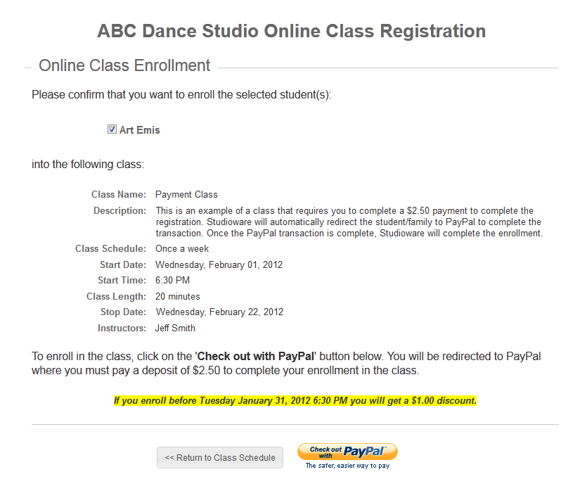Toggle the Art Emis student checkbox

coord(112,129)
